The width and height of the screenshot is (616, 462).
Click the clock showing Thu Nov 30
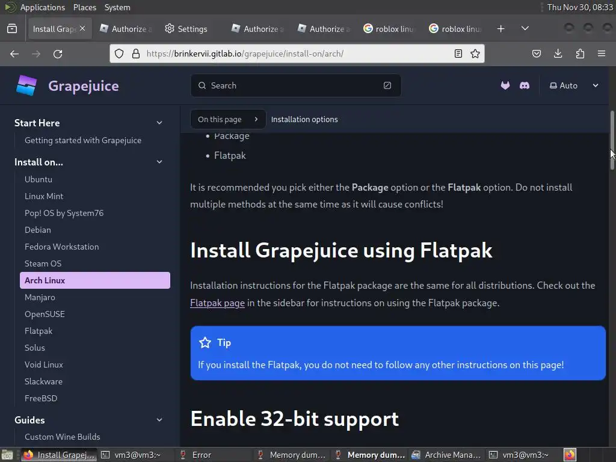coord(580,7)
